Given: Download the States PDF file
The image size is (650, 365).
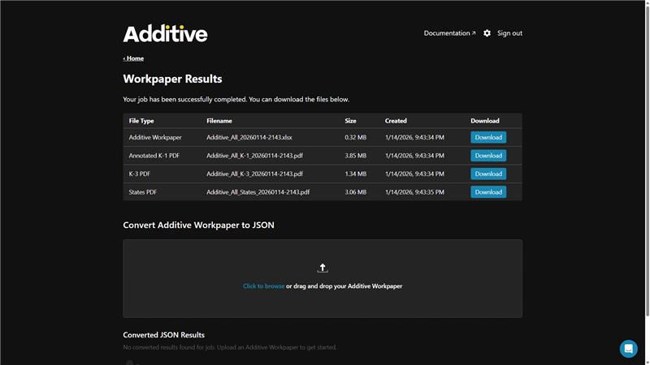Looking at the screenshot, I should coord(488,192).
